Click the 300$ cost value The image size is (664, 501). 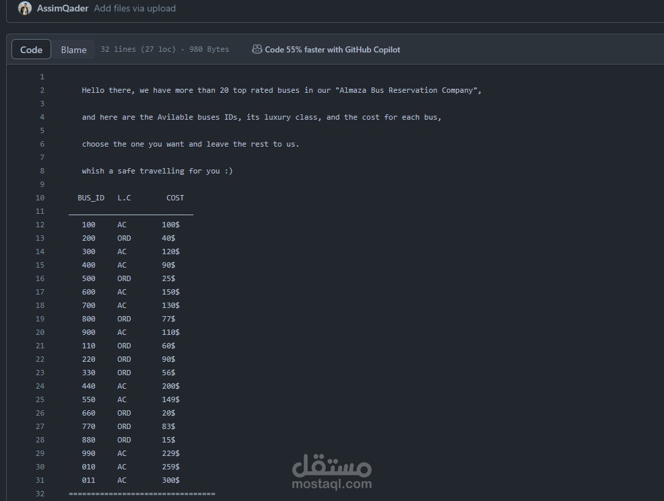pos(170,480)
